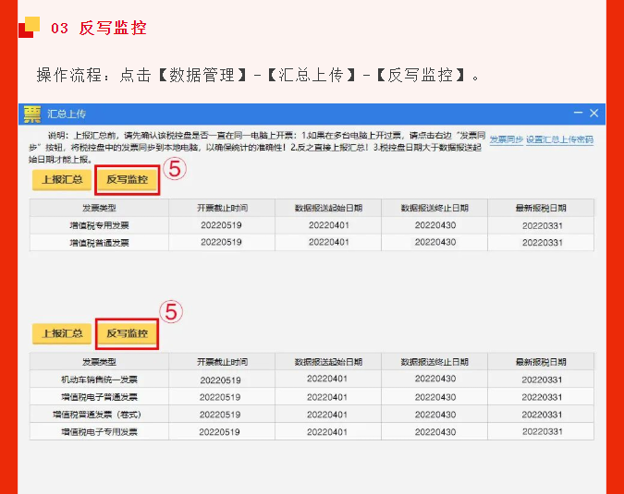Click 20220430 in the 增值税普通发票（卷式） row
The width and height of the screenshot is (624, 494).
[x=435, y=415]
